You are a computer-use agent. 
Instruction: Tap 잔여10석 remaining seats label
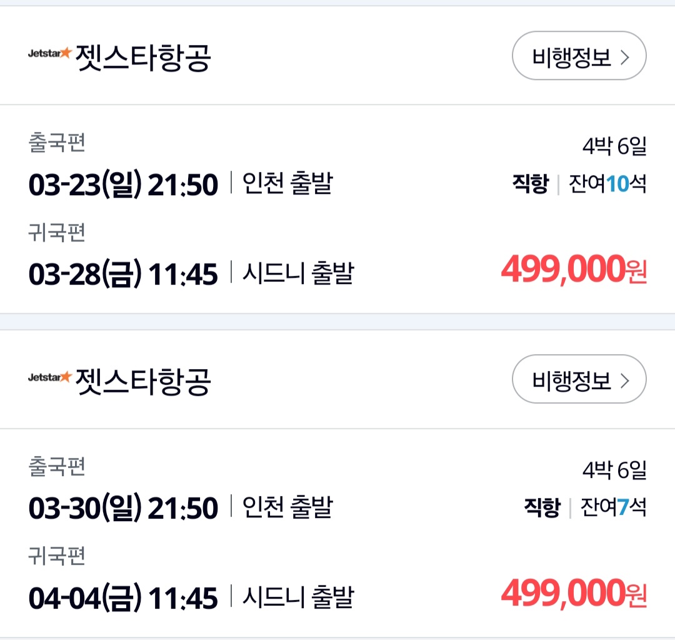[x=607, y=185]
